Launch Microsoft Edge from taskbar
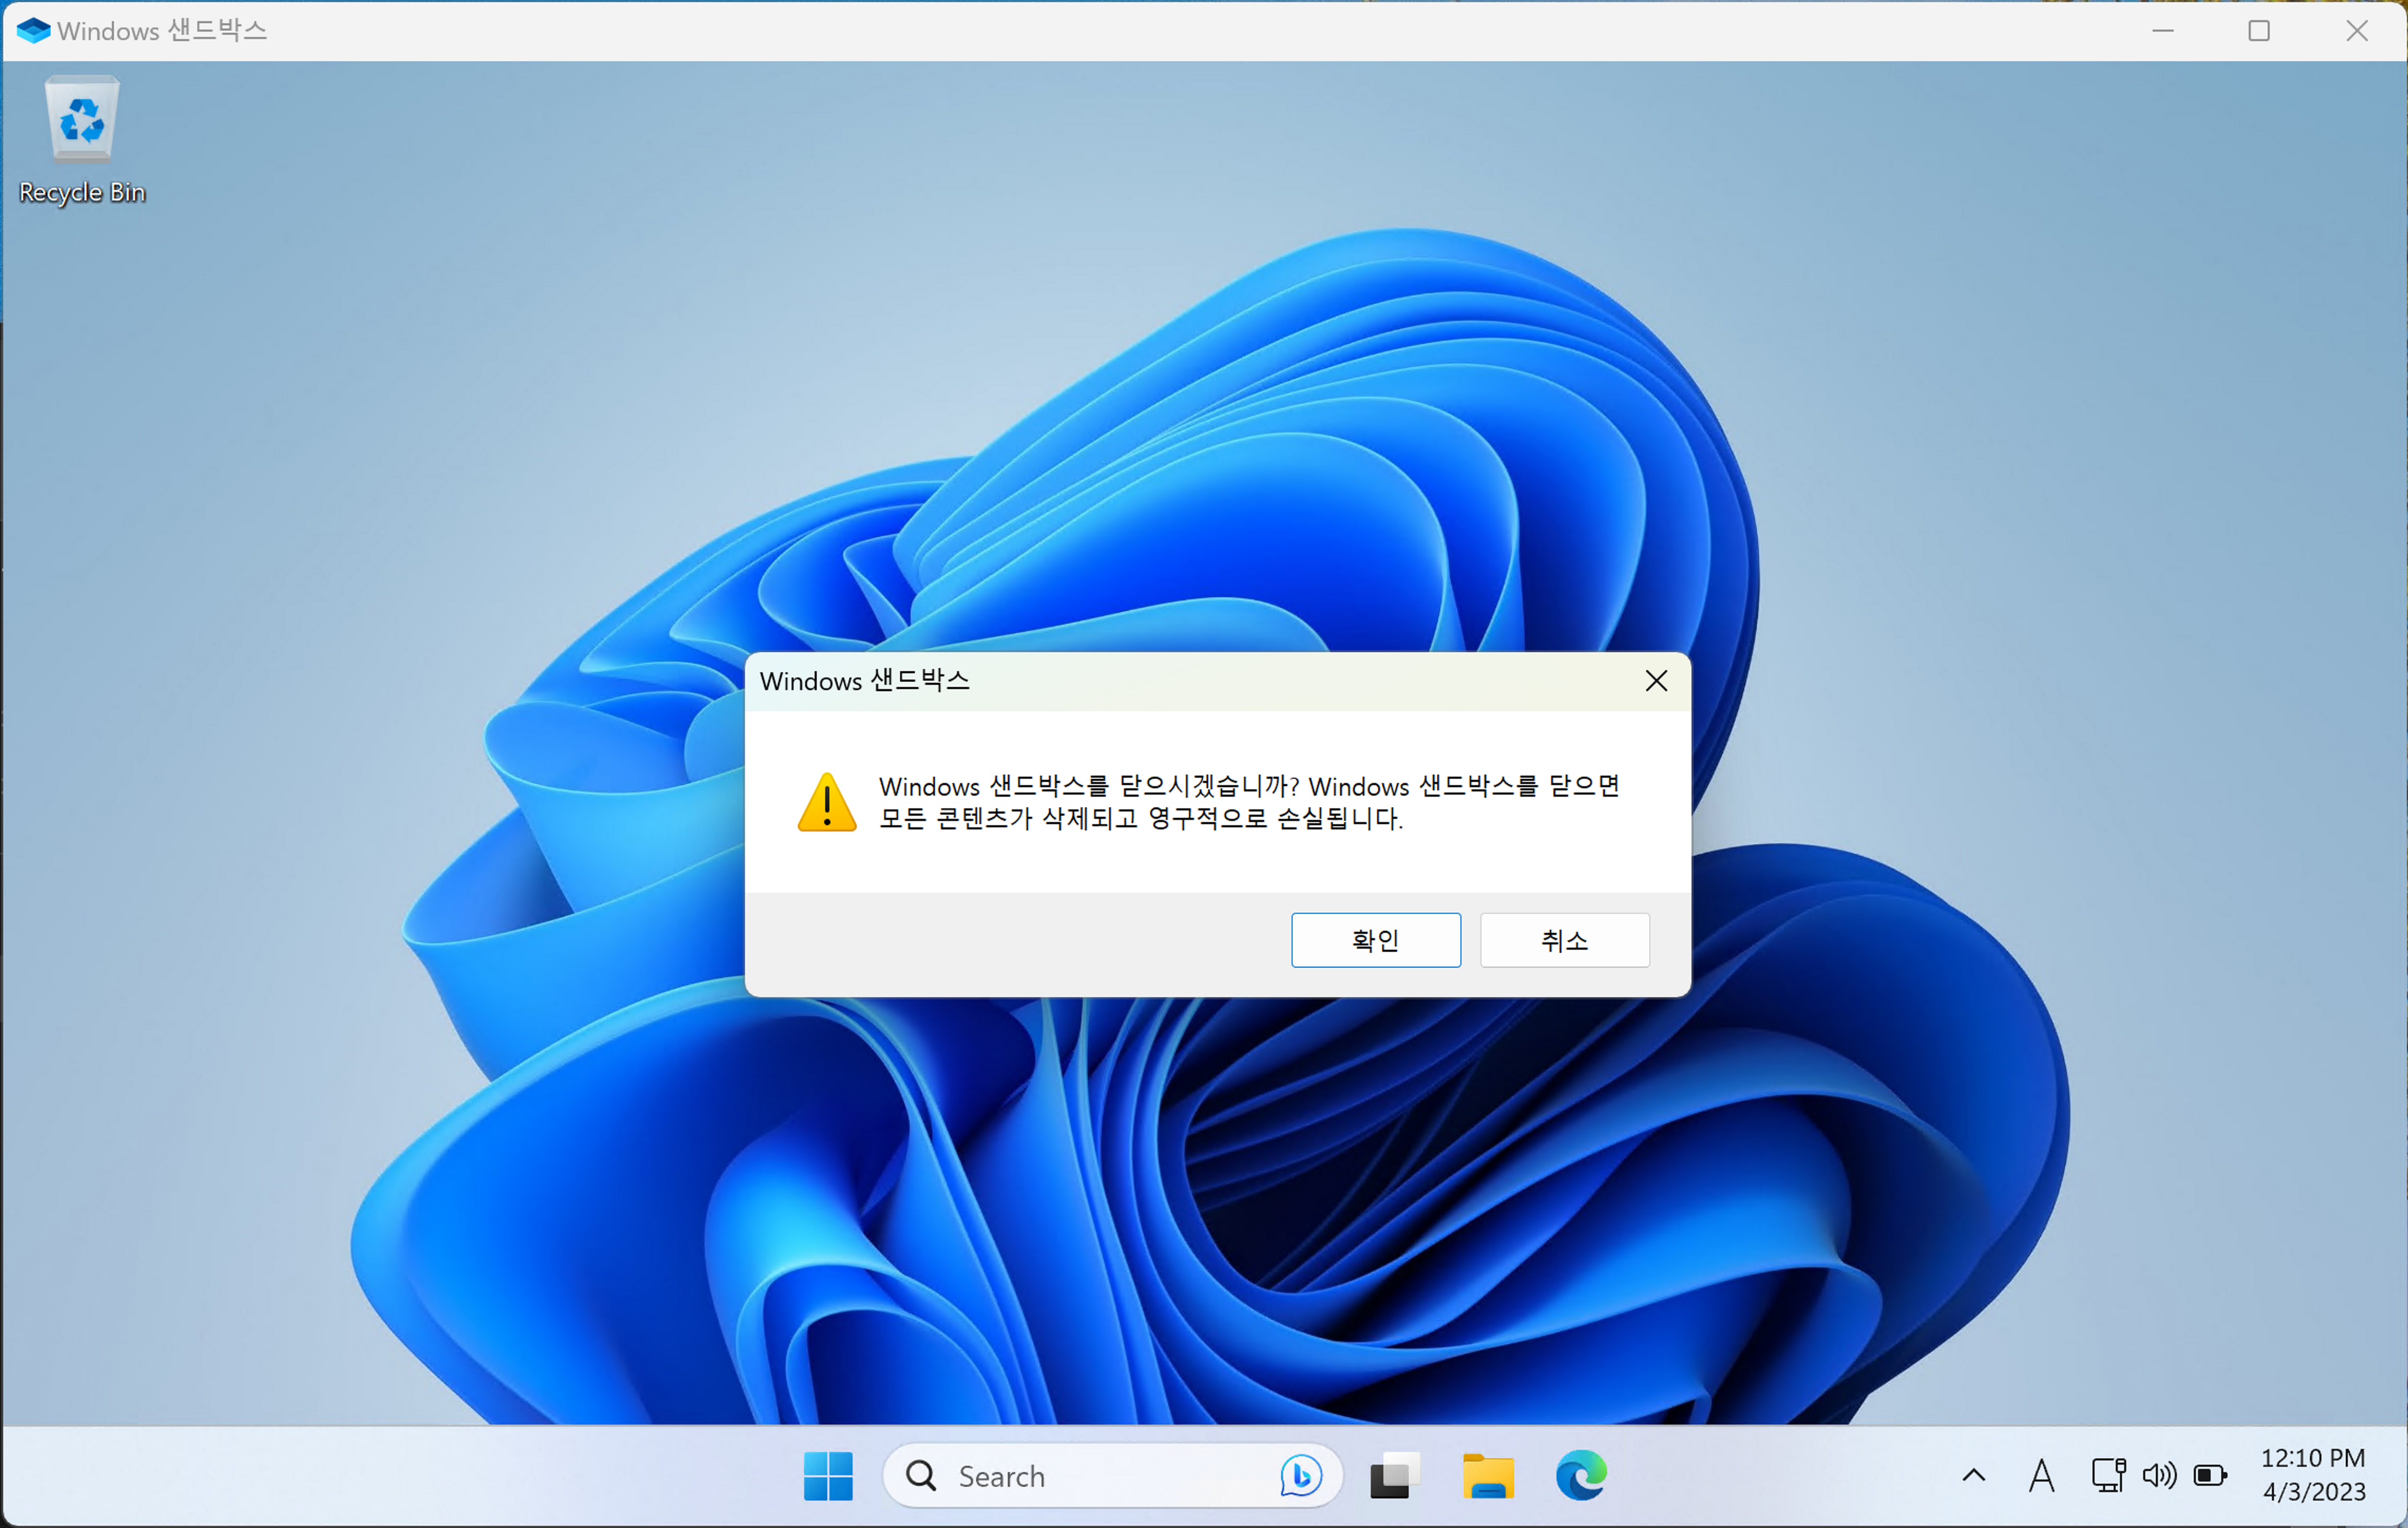The width and height of the screenshot is (2408, 1528). pos(1581,1476)
